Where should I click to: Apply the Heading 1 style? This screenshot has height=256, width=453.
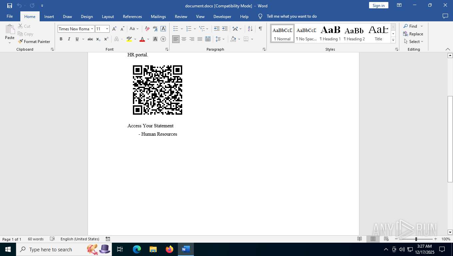pyautogui.click(x=330, y=33)
